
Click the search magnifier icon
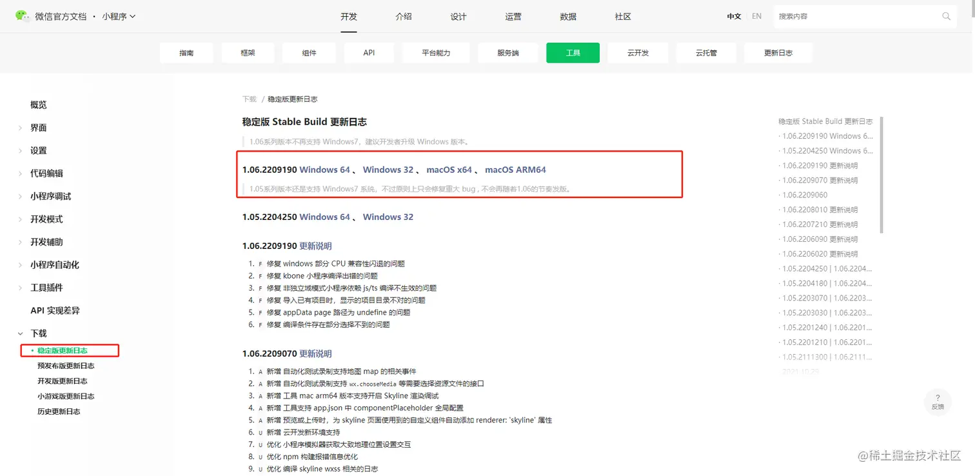946,16
